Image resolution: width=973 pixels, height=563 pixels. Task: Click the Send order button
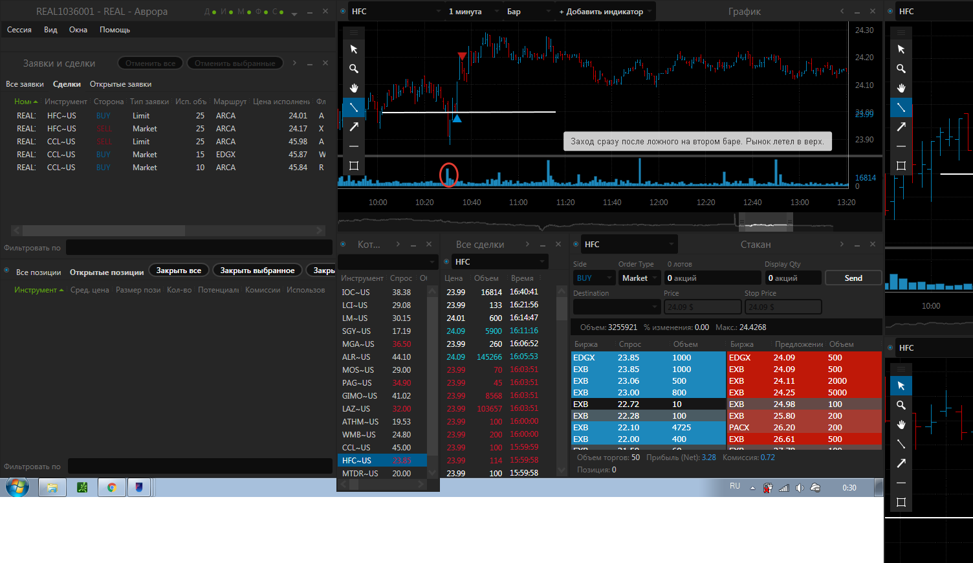pos(853,278)
